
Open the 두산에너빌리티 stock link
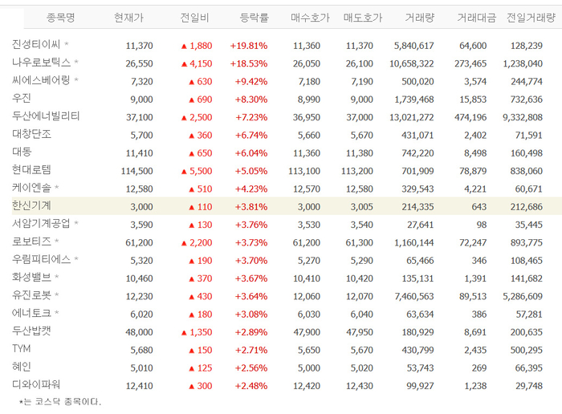pyautogui.click(x=46, y=116)
